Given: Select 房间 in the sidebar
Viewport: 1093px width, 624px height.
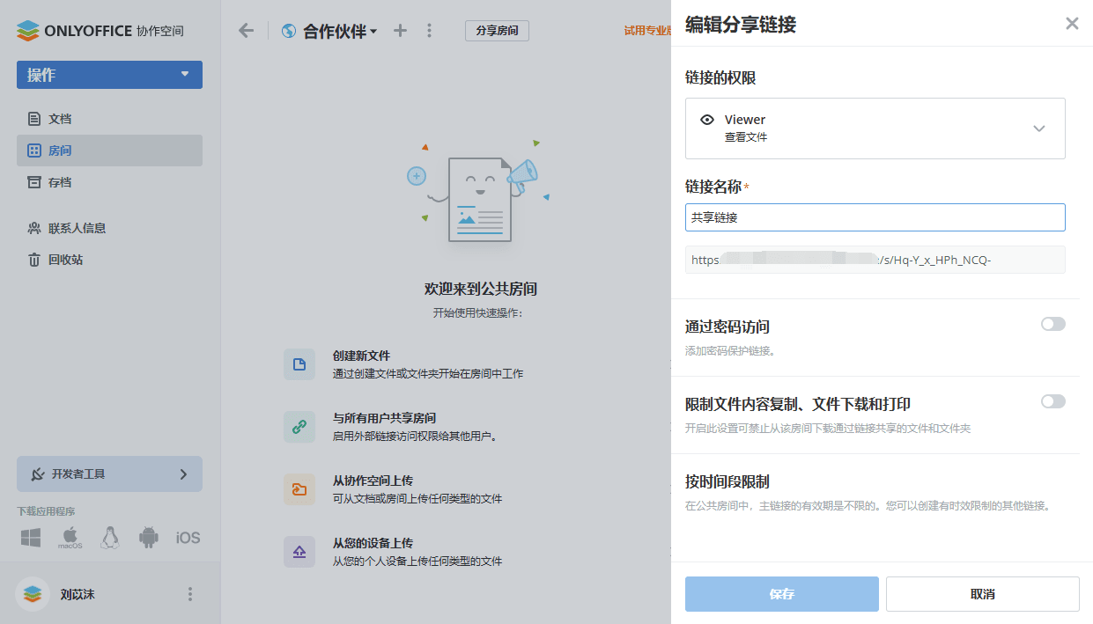Looking at the screenshot, I should 109,150.
